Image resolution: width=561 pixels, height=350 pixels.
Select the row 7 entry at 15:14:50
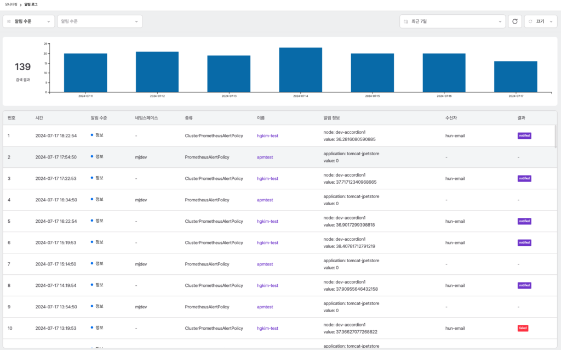tap(280, 264)
